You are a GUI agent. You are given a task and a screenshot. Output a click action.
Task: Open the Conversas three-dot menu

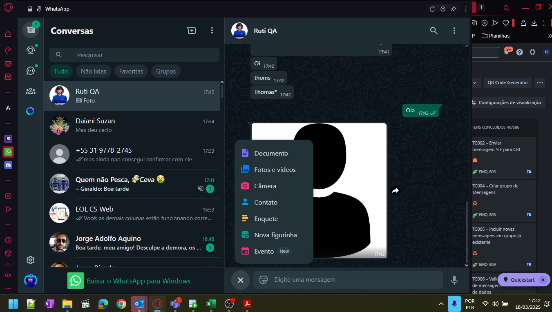(x=212, y=31)
